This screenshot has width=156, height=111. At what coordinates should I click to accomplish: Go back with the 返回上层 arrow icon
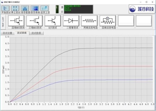pyautogui.click(x=44, y=8)
